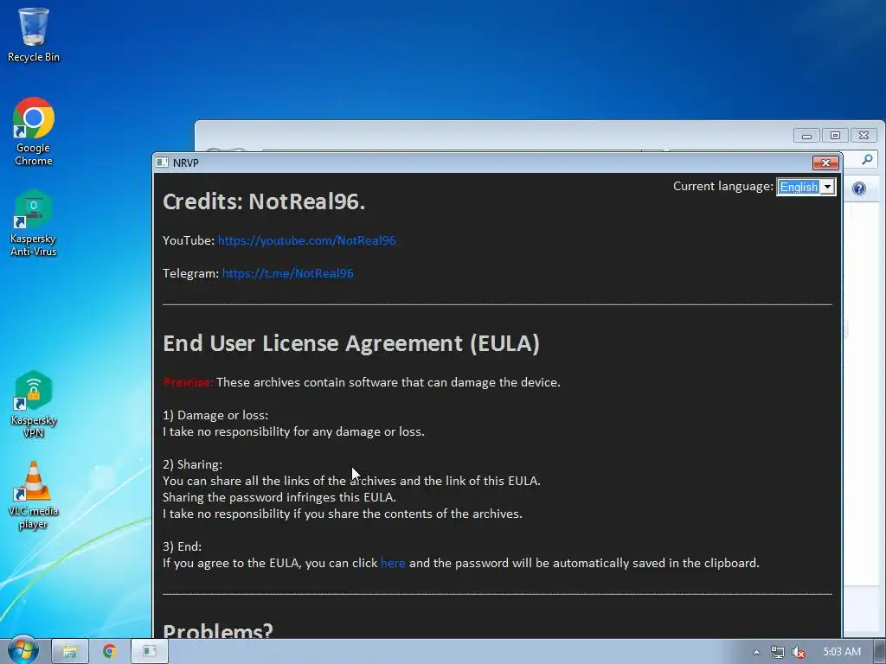This screenshot has width=886, height=664.
Task: Click the search magnifier in background window
Action: point(867,160)
